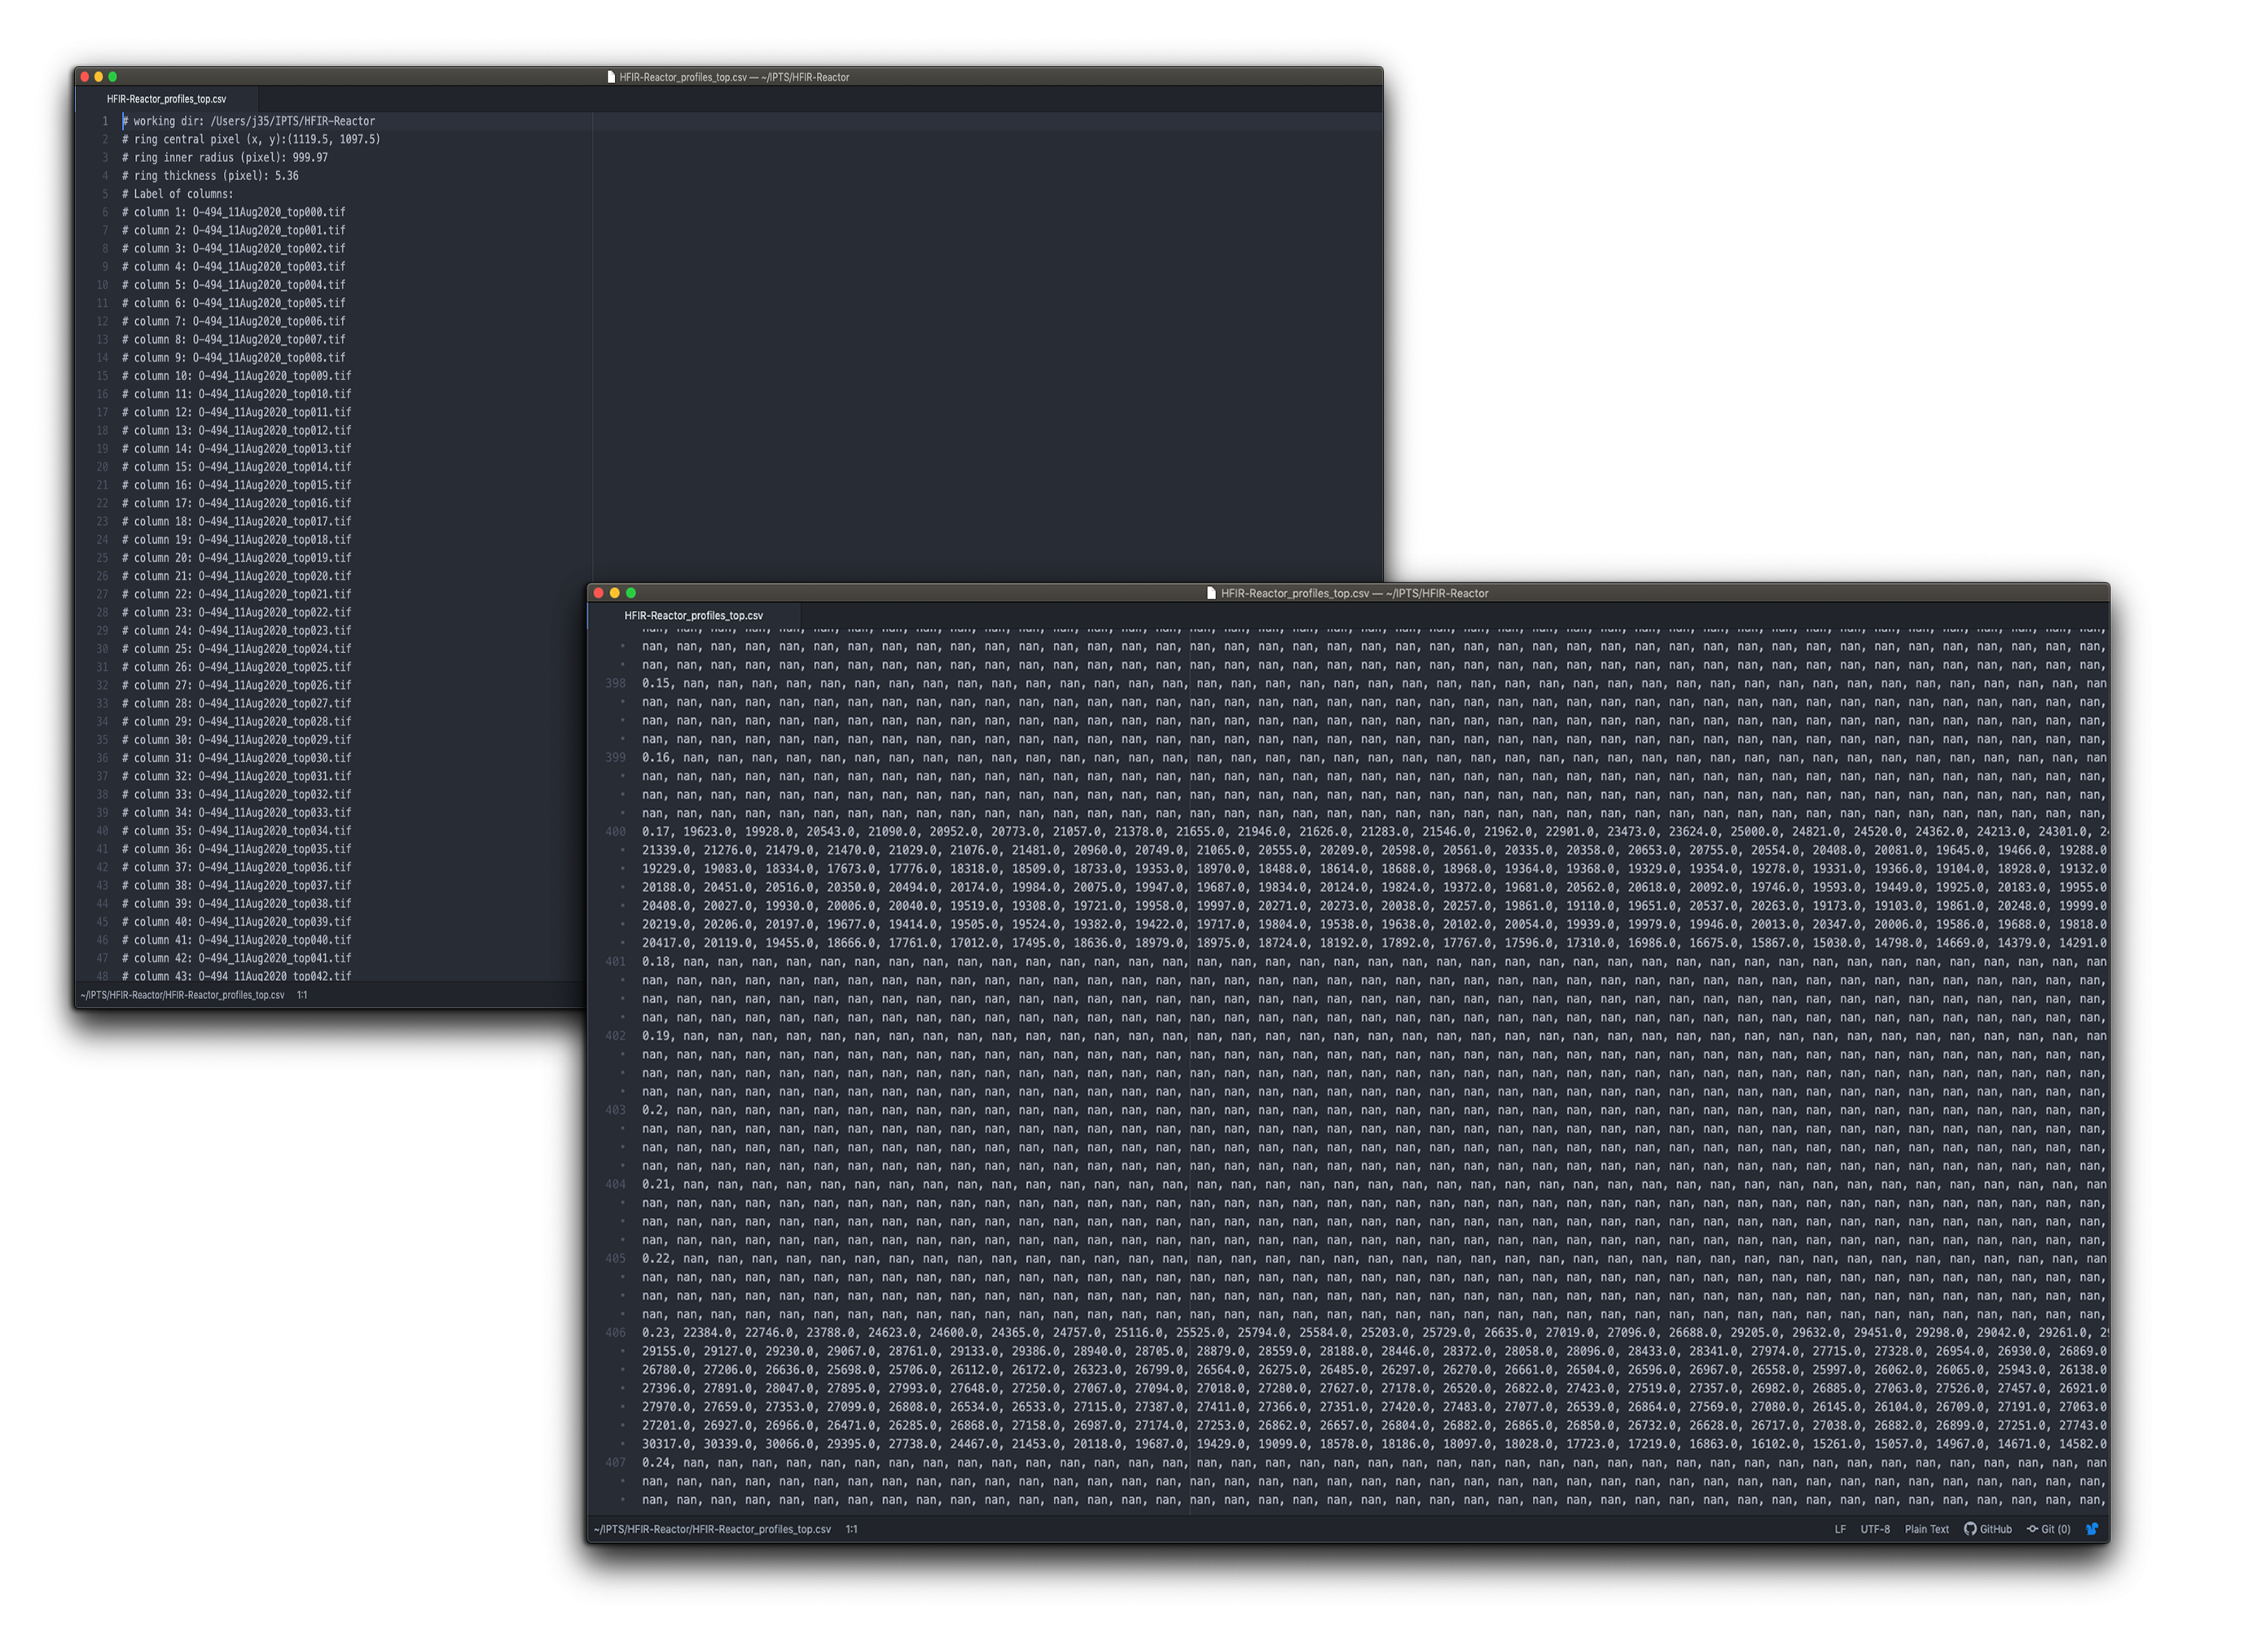Open the Git (0) changes panel
Screen dimensions: 2248x1652
[x=2048, y=1529]
